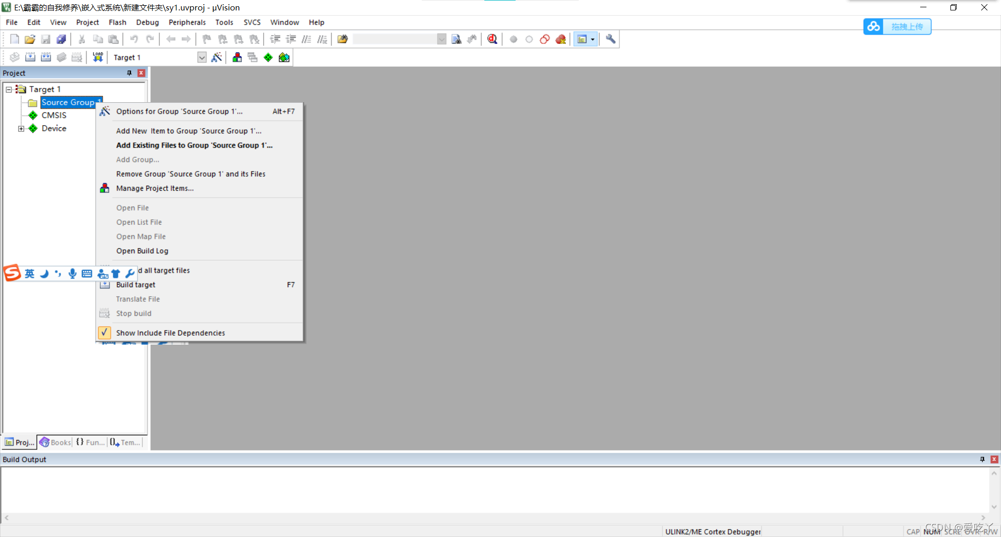Open the File menu
The image size is (1001, 537).
(11, 22)
